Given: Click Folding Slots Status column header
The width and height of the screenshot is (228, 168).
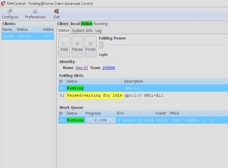Looking at the screenshot, I should [94, 81].
